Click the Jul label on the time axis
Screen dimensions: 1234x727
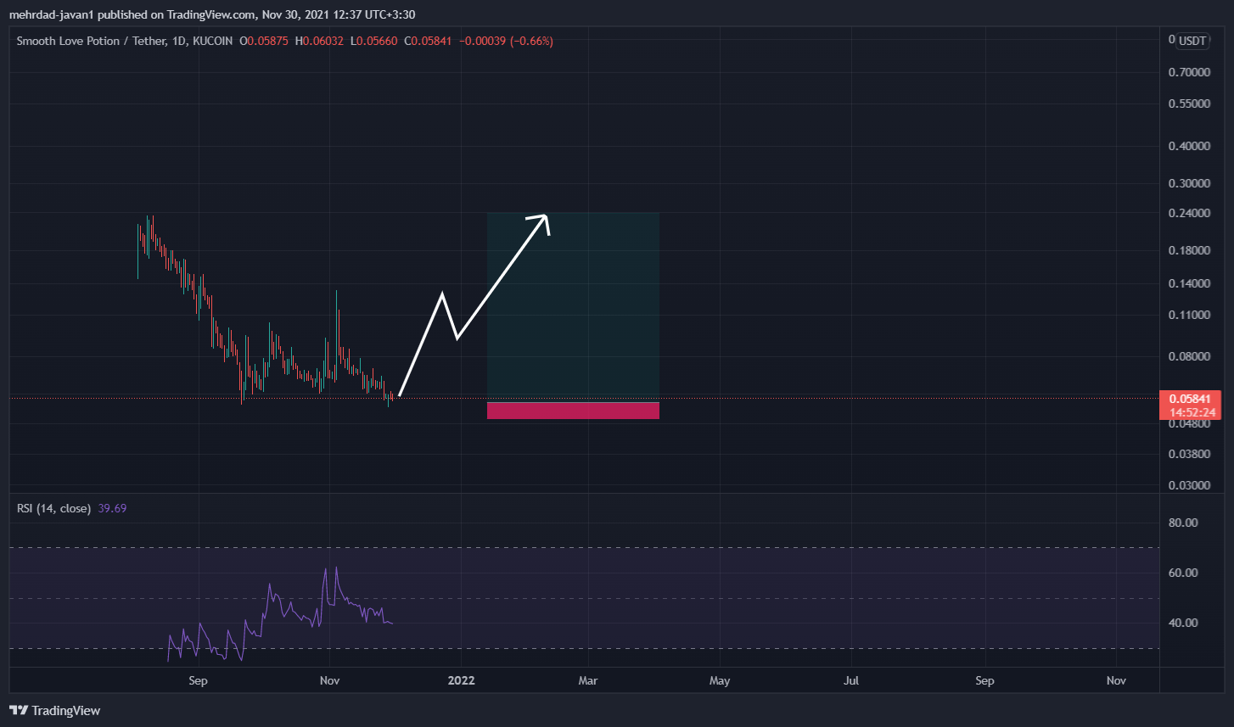[851, 680]
